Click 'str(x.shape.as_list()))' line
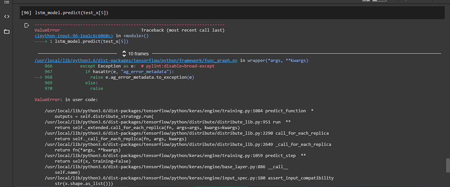Viewport: 450px width, 187px height. [x=84, y=184]
